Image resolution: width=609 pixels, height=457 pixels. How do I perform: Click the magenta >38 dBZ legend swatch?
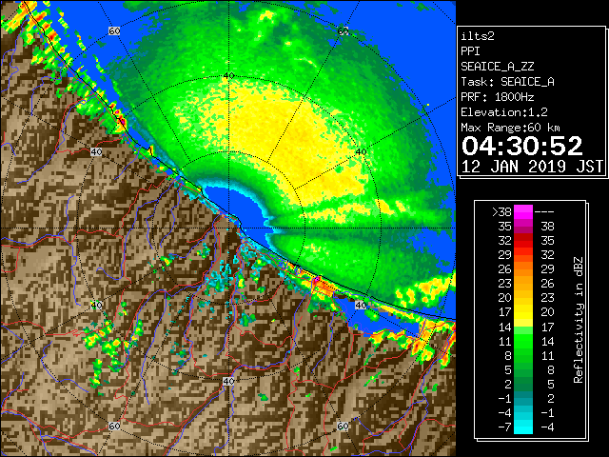pos(523,211)
